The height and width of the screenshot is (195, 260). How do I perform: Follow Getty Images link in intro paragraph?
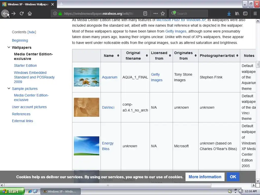click(176, 31)
